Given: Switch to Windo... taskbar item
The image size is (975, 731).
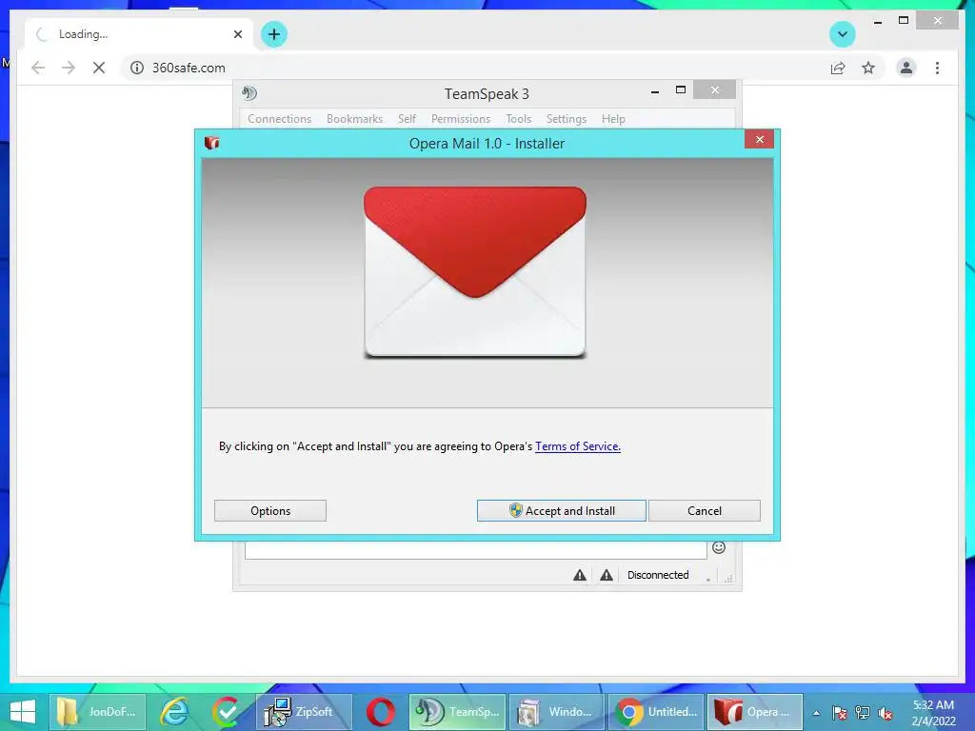Looking at the screenshot, I should coord(556,712).
